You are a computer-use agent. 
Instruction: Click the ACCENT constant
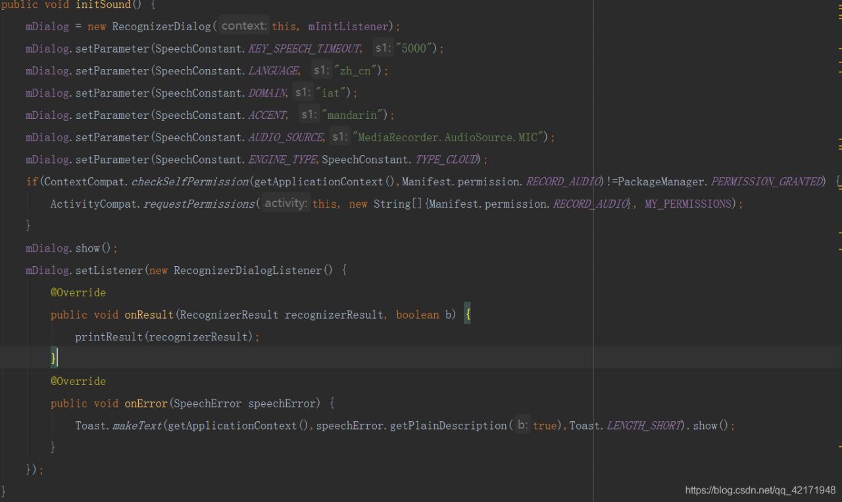click(268, 116)
